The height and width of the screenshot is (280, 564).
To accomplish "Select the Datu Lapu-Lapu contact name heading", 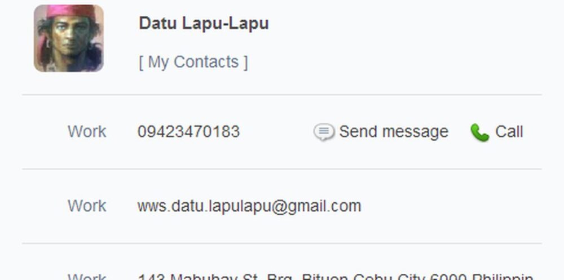I will pos(204,23).
